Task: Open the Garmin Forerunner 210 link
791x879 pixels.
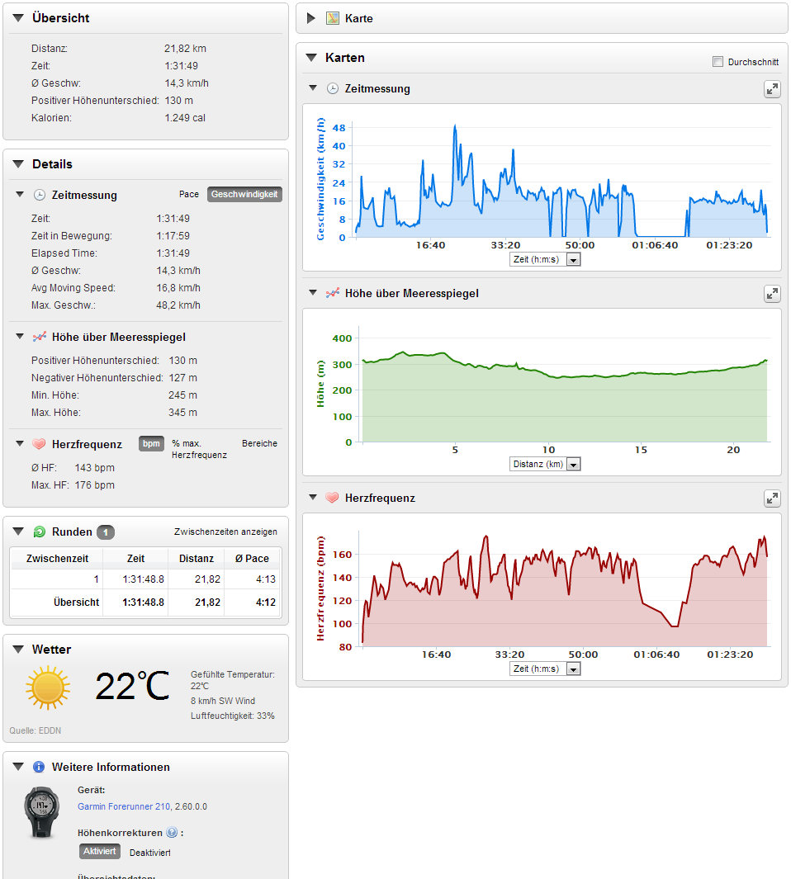Action: pos(123,806)
